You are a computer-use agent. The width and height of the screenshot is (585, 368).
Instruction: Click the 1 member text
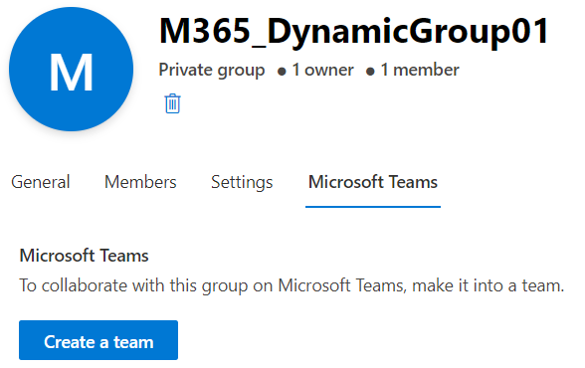(x=420, y=70)
